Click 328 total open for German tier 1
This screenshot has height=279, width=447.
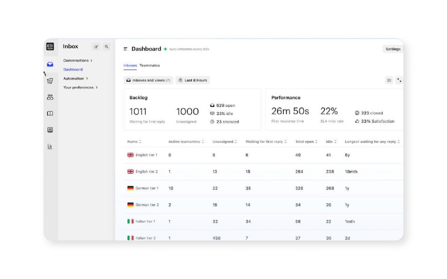[x=299, y=188]
